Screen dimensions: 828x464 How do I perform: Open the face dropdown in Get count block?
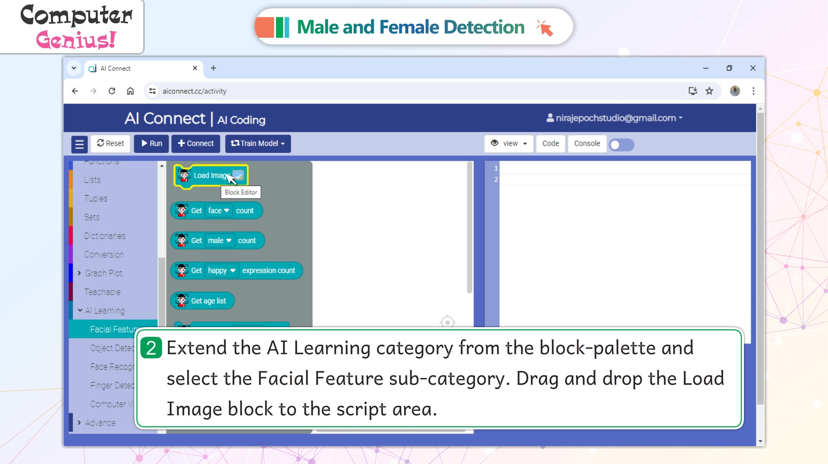click(x=218, y=210)
